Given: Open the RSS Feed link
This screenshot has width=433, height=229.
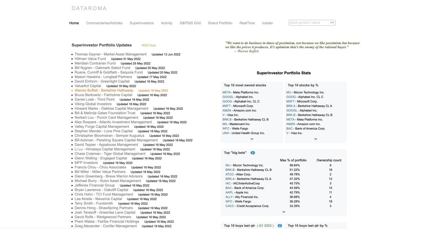Looking at the screenshot, I should pyautogui.click(x=148, y=45).
